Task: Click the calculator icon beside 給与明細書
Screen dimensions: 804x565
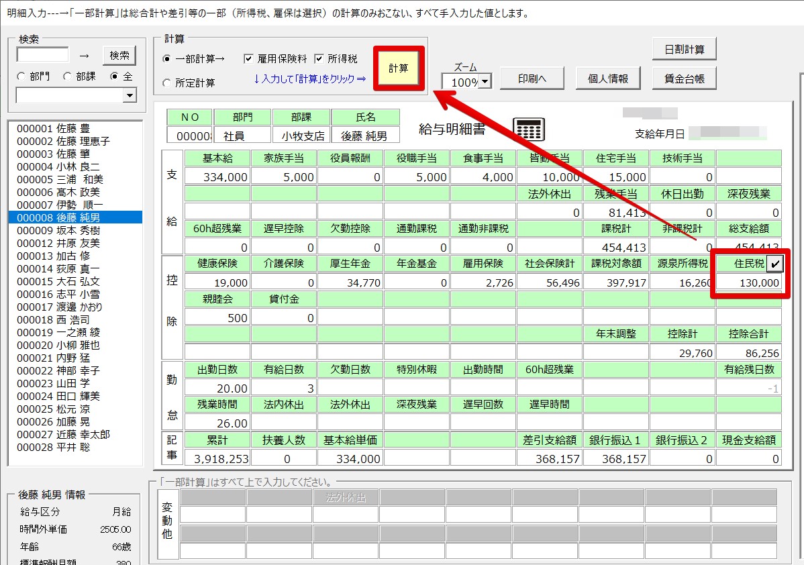Action: pos(528,129)
